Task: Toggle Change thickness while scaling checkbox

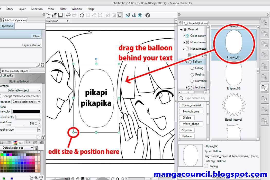Action: pos(0,96)
